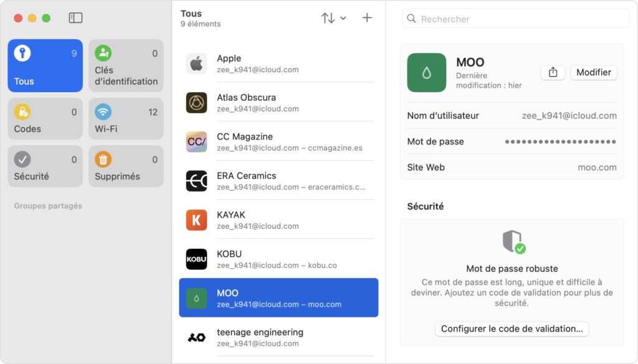The image size is (638, 364).
Task: Select the Apple password entry
Action: click(279, 63)
